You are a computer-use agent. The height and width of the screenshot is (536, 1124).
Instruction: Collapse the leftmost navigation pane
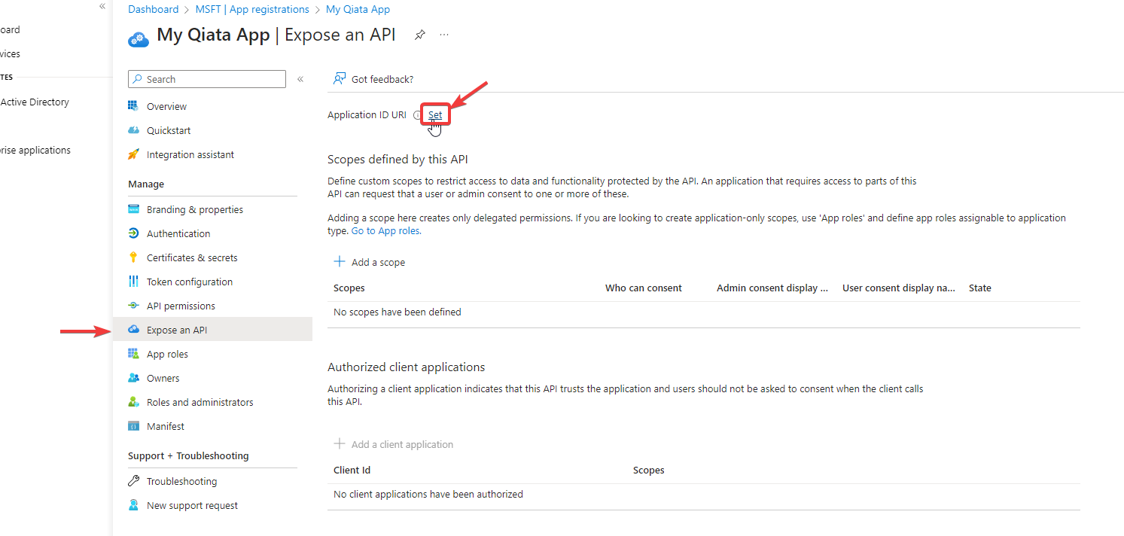[102, 6]
